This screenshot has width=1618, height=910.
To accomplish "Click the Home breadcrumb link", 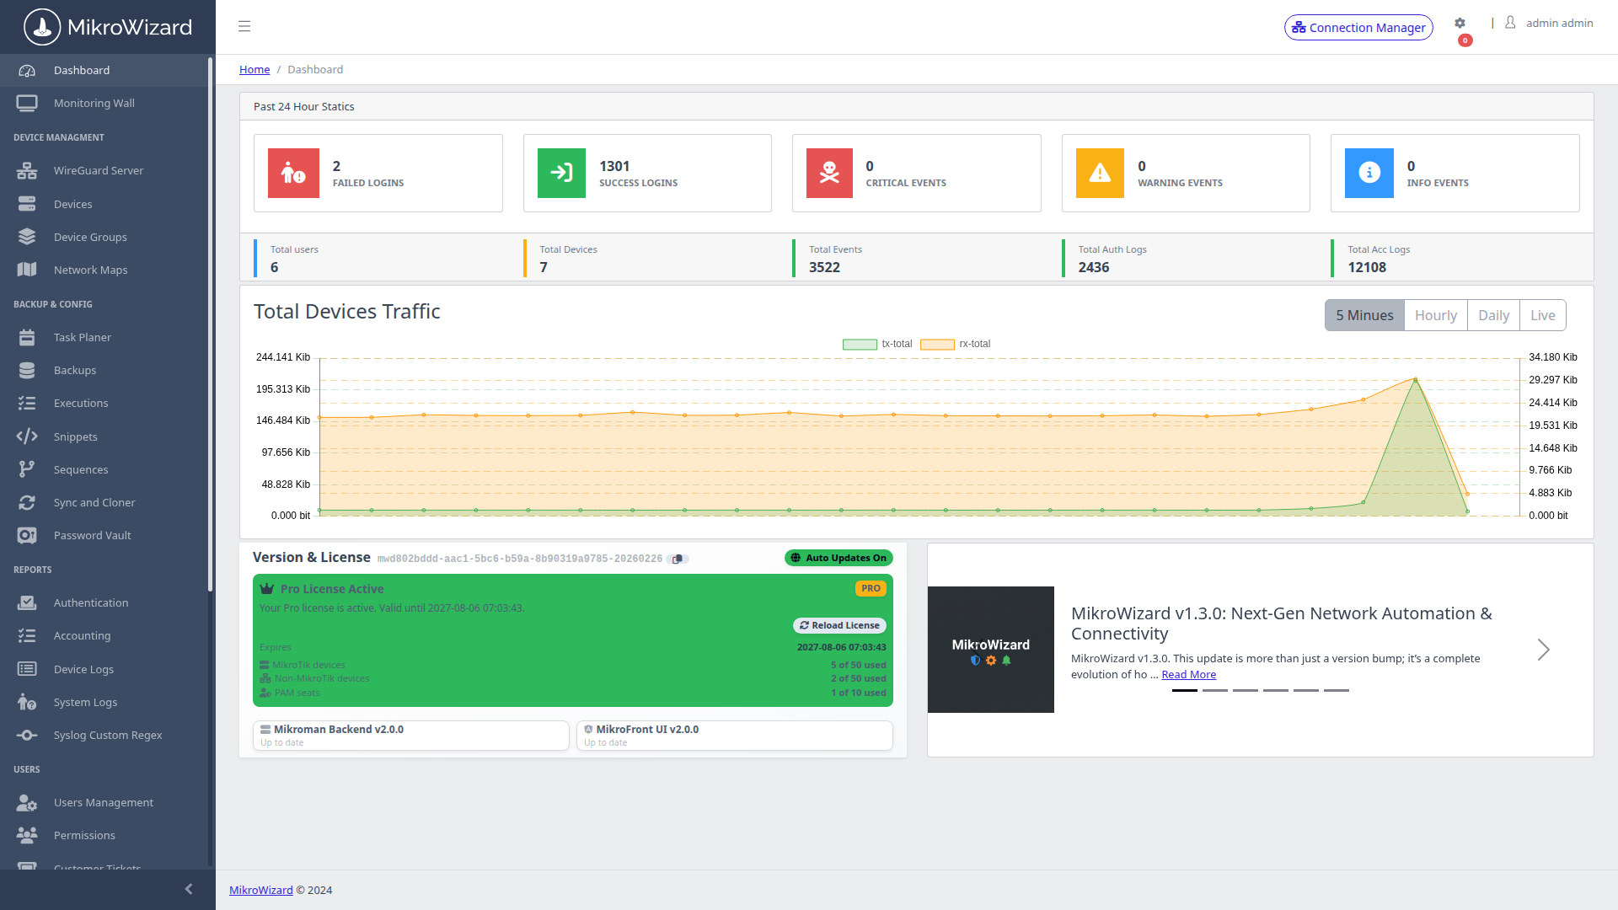I will [254, 70].
